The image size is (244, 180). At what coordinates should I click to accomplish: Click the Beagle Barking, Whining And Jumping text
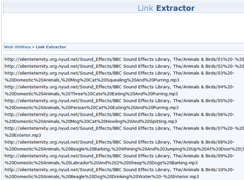click(125, 149)
